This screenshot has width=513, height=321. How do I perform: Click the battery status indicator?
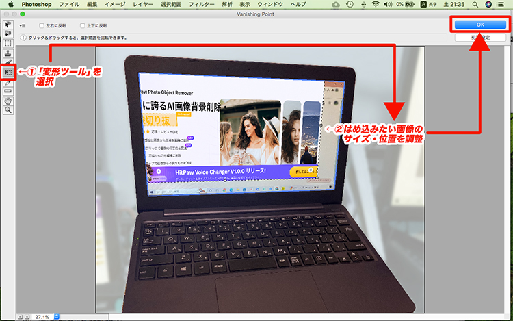point(406,4)
